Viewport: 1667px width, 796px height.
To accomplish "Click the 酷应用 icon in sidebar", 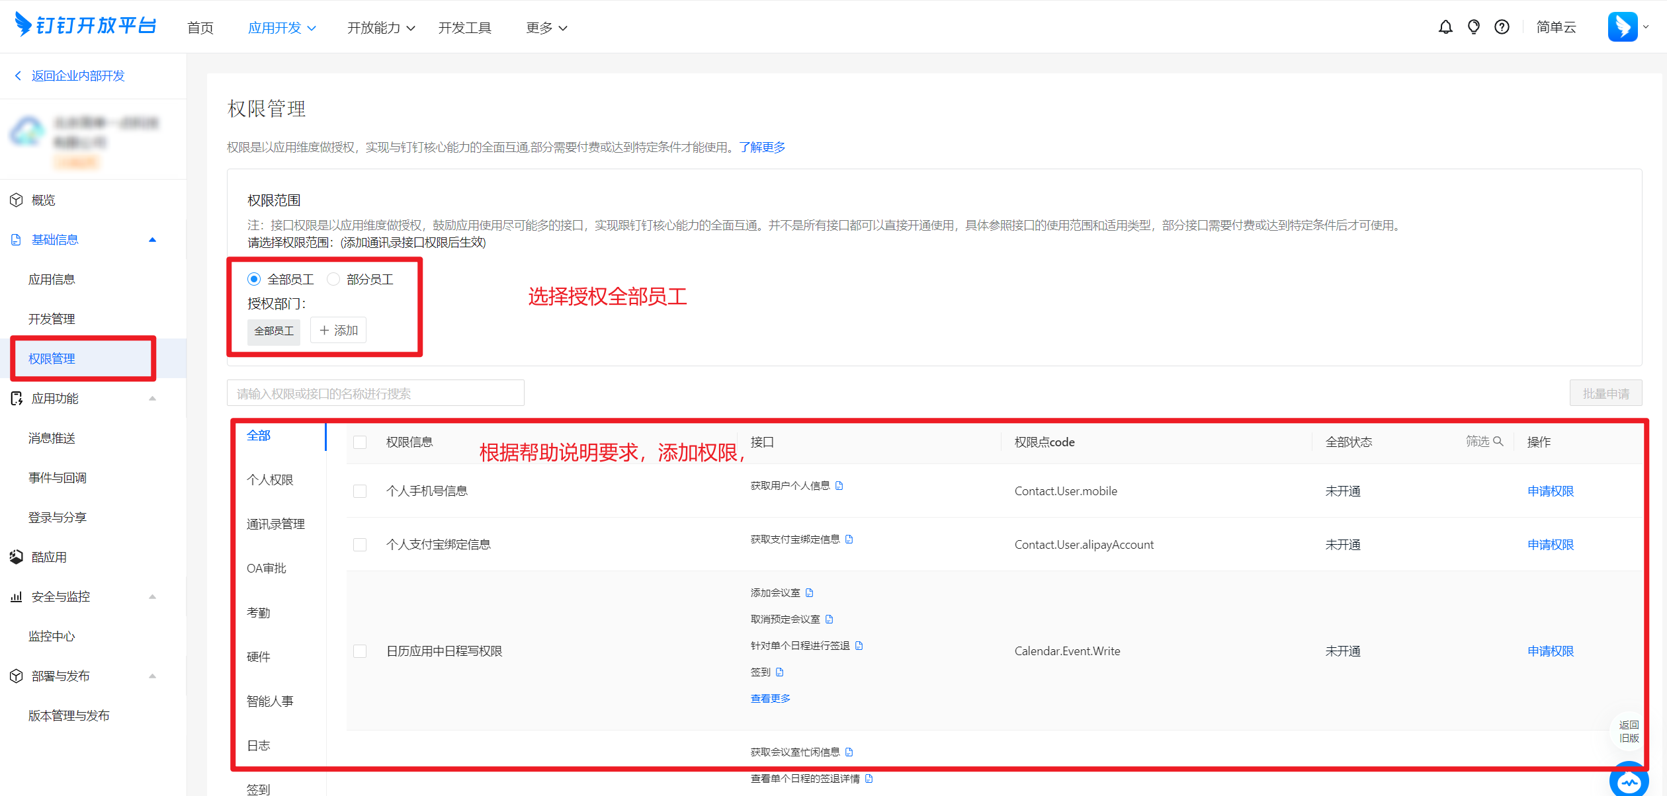I will tap(16, 557).
